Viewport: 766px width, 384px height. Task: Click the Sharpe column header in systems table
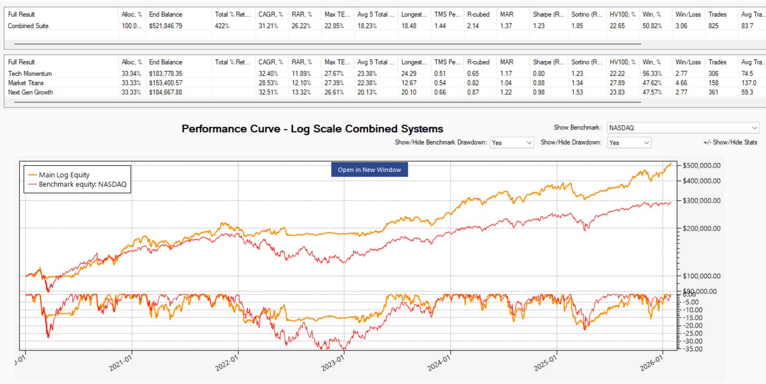(x=548, y=62)
